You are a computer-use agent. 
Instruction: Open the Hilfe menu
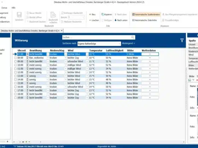(x=13, y=8)
